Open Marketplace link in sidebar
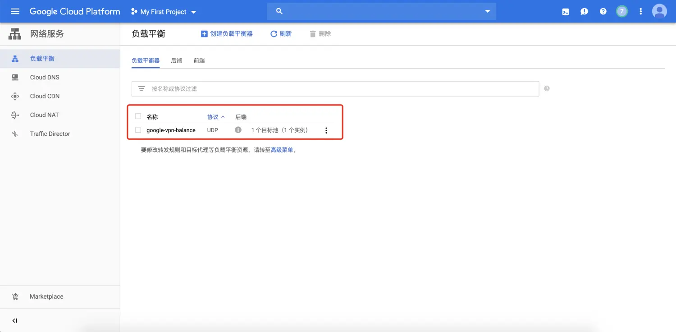The width and height of the screenshot is (676, 332). pos(60,296)
